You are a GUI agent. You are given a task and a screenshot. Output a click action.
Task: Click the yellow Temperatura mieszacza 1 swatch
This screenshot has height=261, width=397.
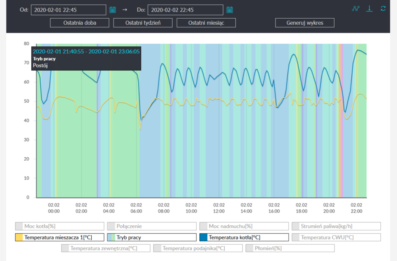pos(19,237)
